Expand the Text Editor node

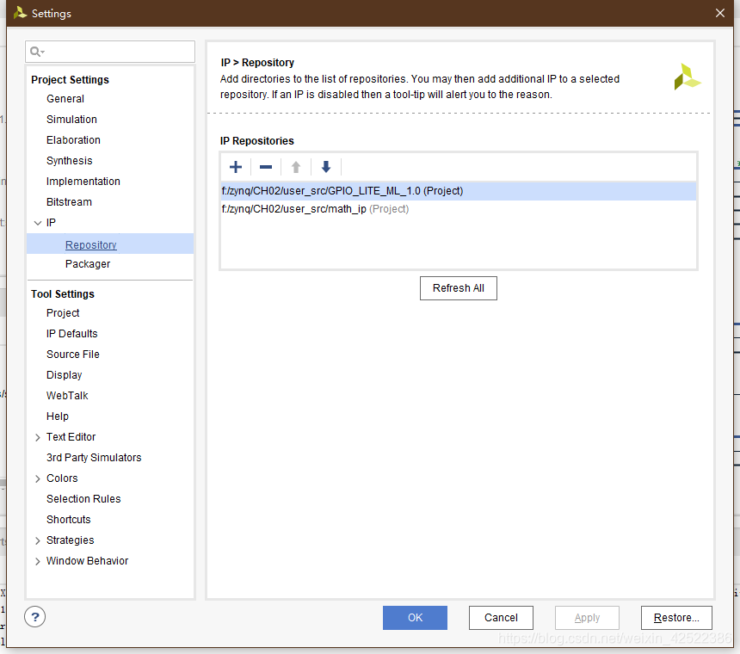[x=38, y=437]
